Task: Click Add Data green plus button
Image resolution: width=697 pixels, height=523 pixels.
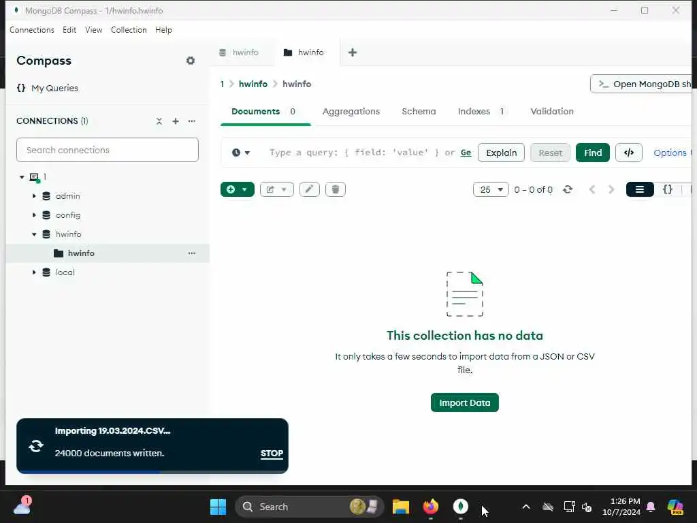Action: [x=238, y=189]
